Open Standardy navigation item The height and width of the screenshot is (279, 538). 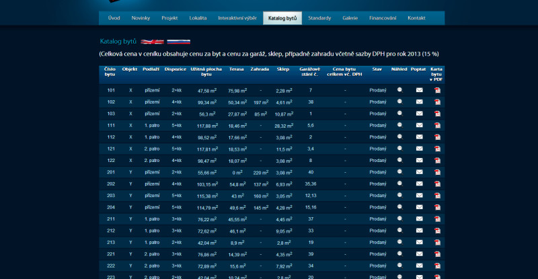pos(319,18)
